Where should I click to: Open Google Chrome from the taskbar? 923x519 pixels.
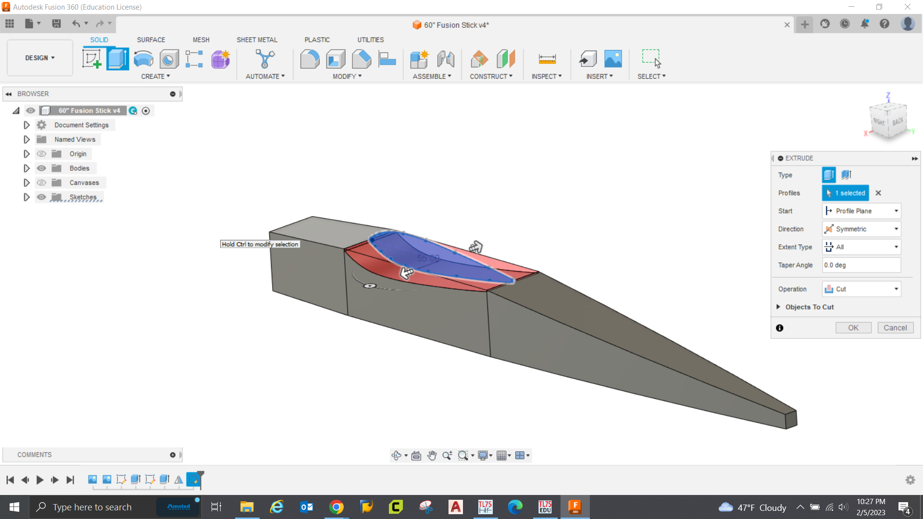pos(337,507)
